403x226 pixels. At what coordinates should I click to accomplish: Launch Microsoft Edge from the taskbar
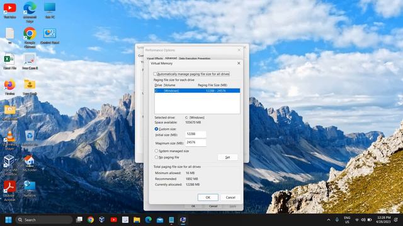[x=149, y=220]
